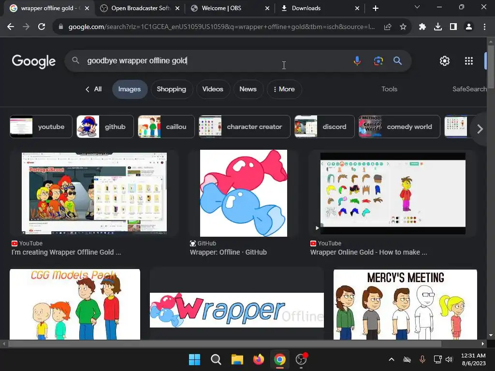
Task: Open the candy logo GitHub thumbnail
Action: click(x=244, y=193)
